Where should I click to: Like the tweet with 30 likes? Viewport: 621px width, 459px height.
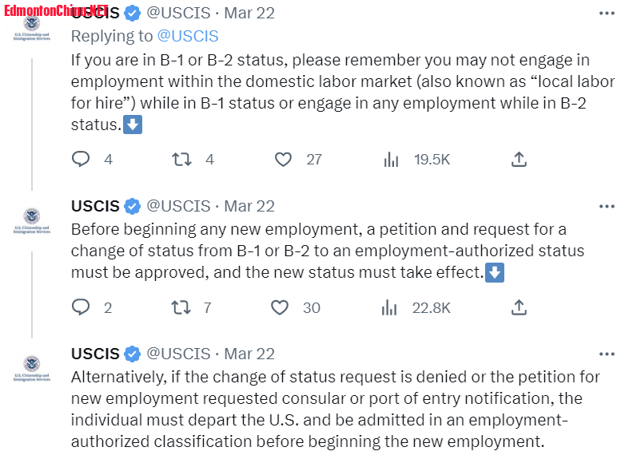pos(280,307)
